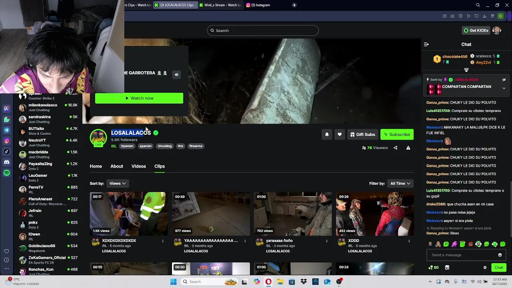Open options menu for XDXDXDXDXDXDX clip
This screenshot has height=288, width=512.
point(163,241)
